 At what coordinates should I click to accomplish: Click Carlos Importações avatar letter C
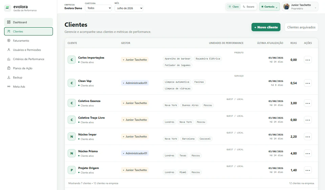72,60
